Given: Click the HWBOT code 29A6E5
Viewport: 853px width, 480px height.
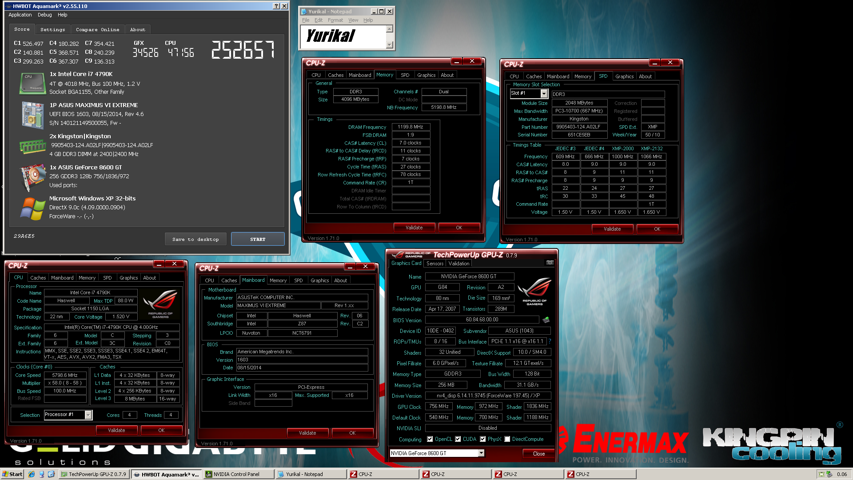Looking at the screenshot, I should click(x=24, y=236).
